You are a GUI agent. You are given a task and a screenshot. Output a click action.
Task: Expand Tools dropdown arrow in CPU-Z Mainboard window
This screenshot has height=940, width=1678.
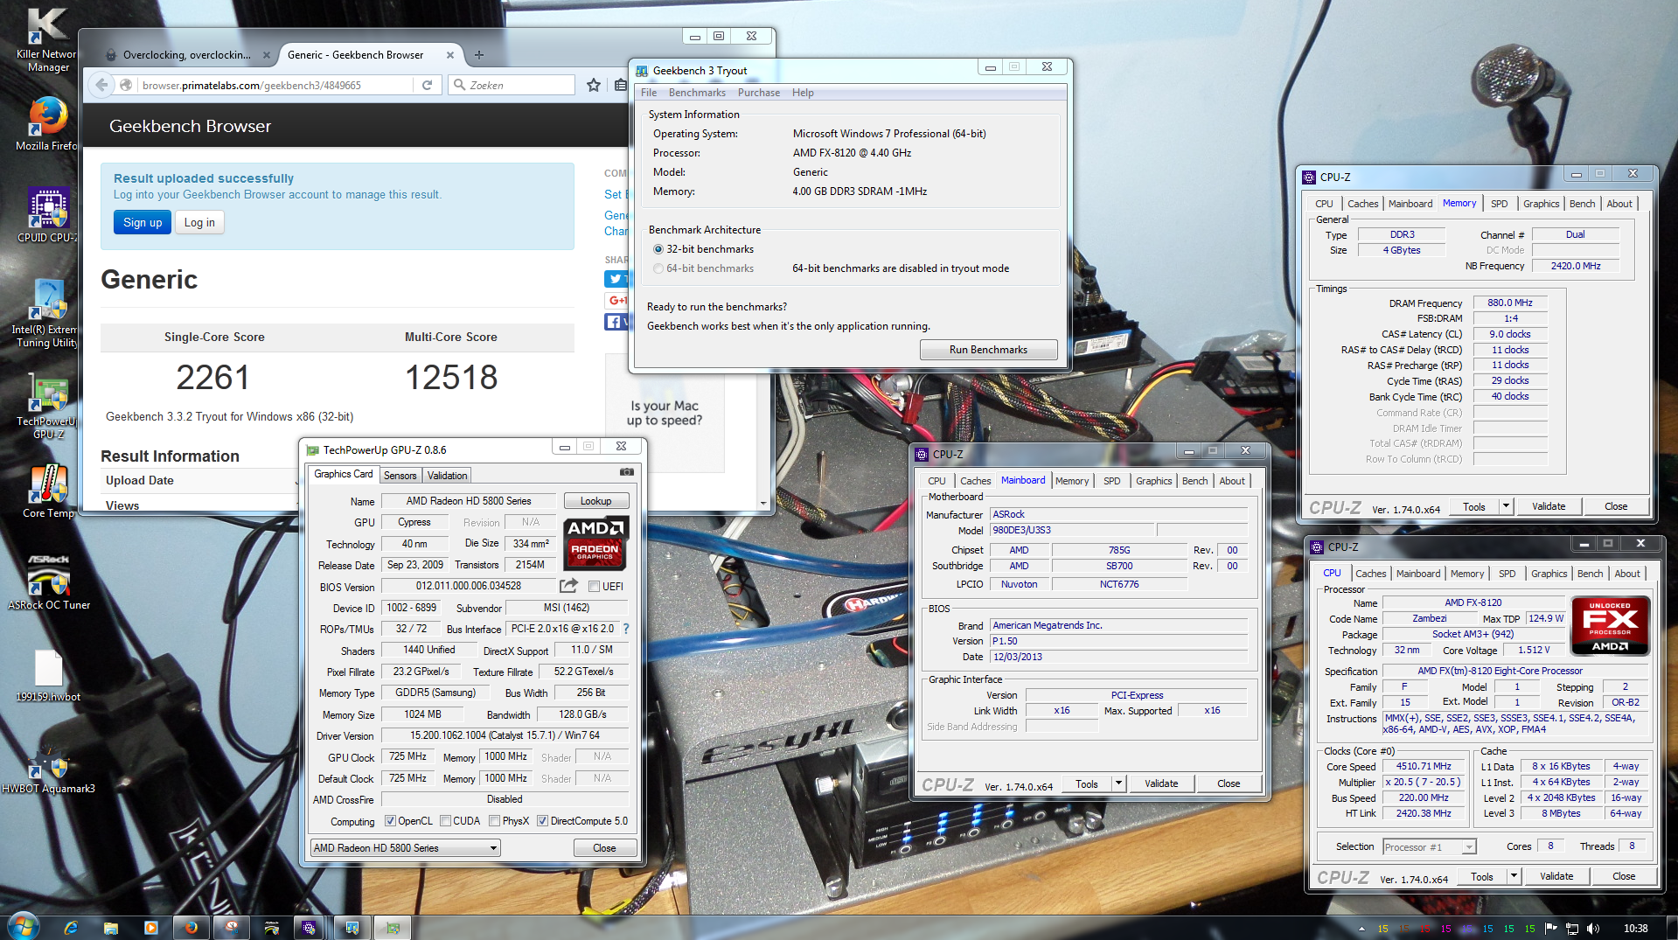[1118, 783]
